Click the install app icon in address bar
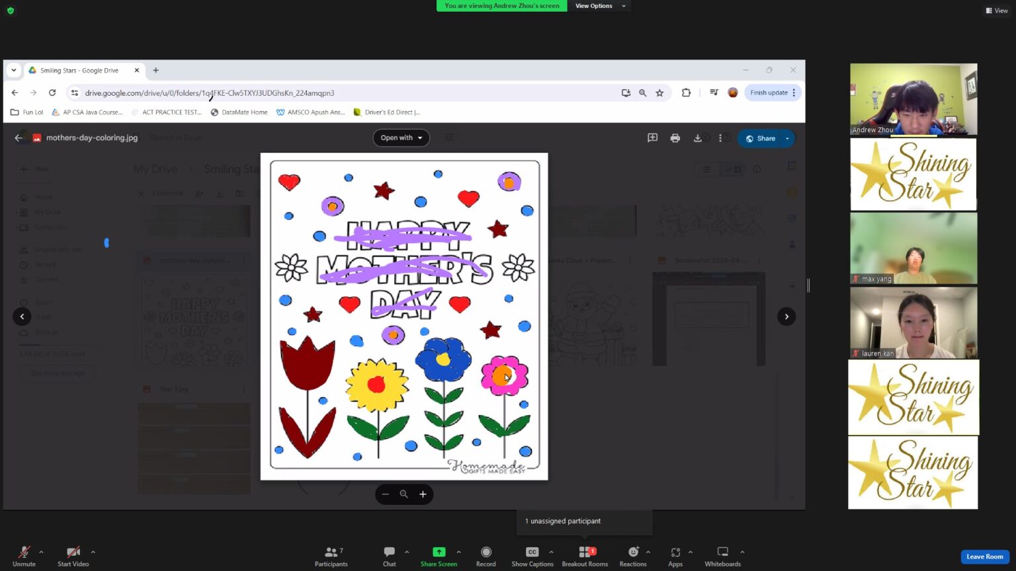This screenshot has height=571, width=1016. click(x=626, y=93)
